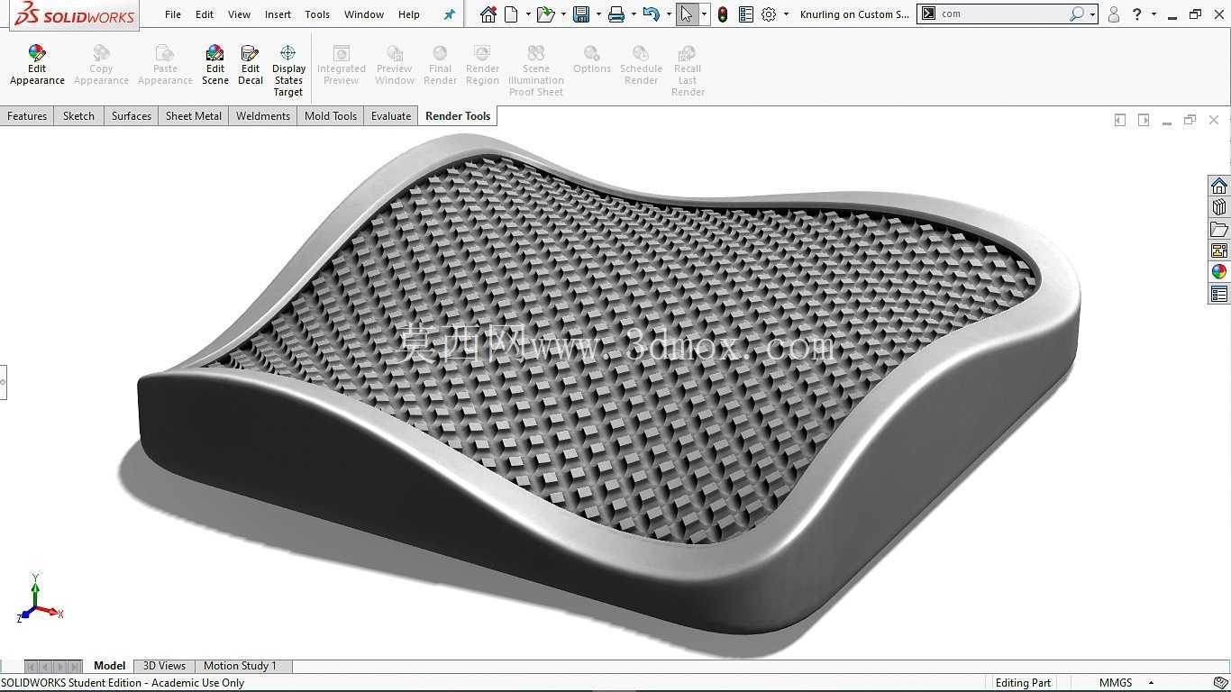The image size is (1231, 692).
Task: Open the Appearances color ball in task pane
Action: pyautogui.click(x=1219, y=272)
